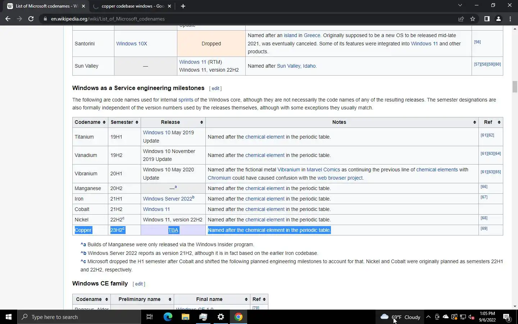The image size is (518, 324).
Task: View site information lock icon
Action: click(45, 19)
